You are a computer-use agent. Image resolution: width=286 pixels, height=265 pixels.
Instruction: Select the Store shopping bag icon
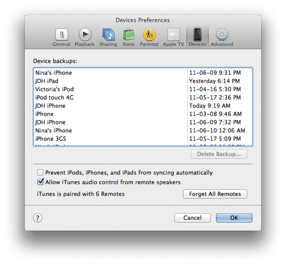click(x=129, y=36)
